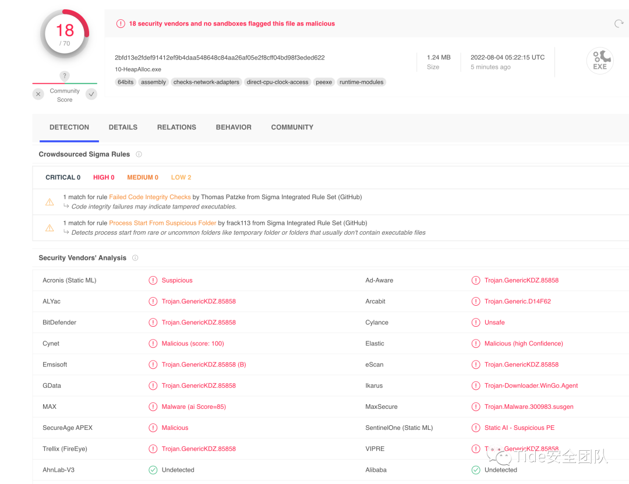This screenshot has height=484, width=629.
Task: Click Malicious (high Confidence) result for Elastic
Action: pos(524,344)
